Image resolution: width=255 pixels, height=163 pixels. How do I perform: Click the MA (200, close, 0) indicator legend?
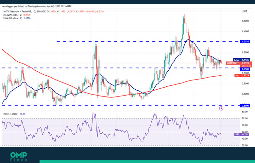[17, 15]
